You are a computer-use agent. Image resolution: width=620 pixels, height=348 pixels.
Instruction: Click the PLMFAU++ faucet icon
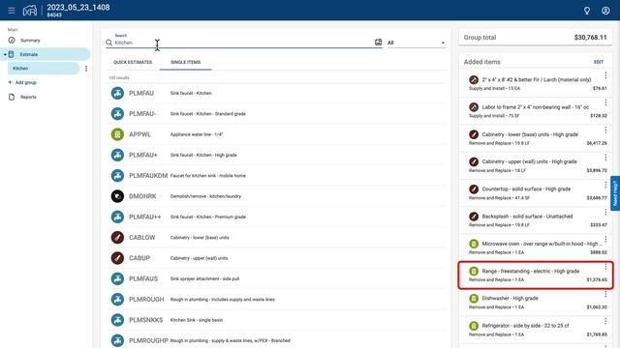117,217
